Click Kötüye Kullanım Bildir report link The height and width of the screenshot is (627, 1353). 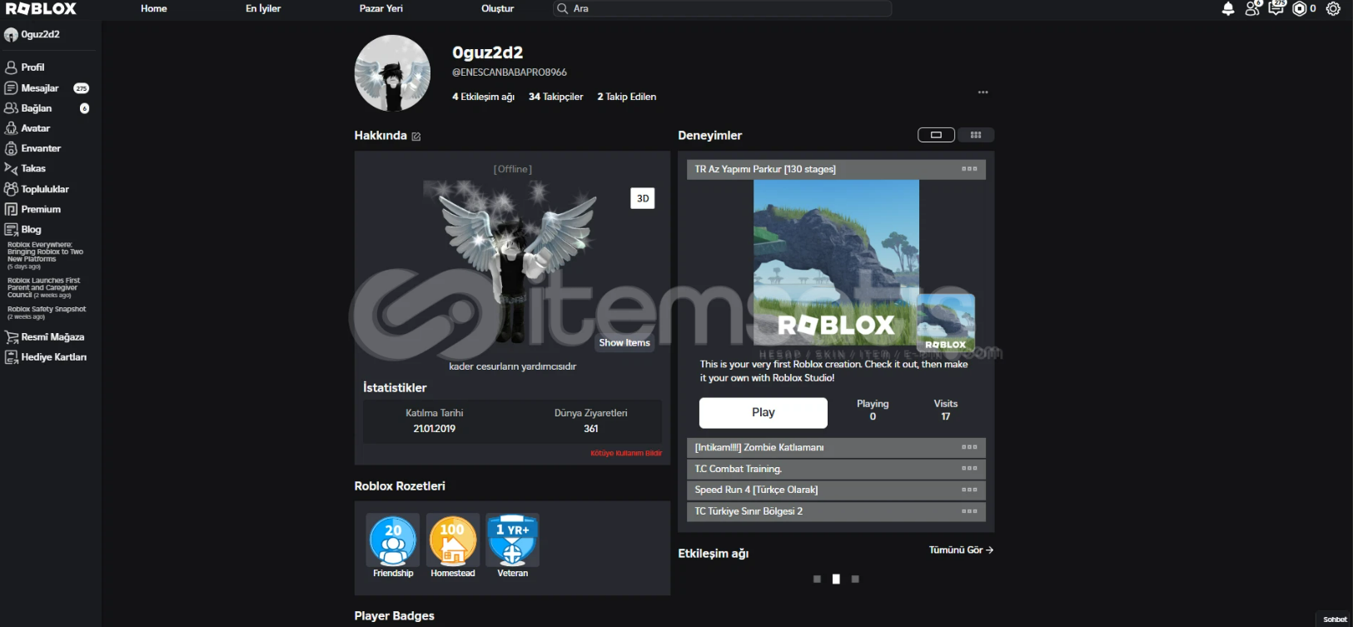[626, 454]
